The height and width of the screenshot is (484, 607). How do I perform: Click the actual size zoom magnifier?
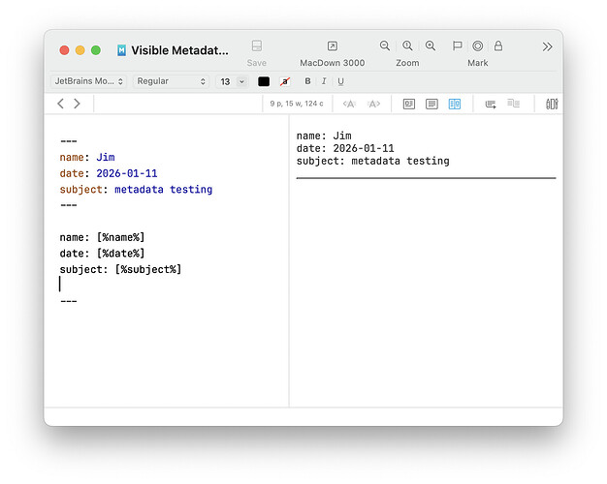(x=407, y=46)
